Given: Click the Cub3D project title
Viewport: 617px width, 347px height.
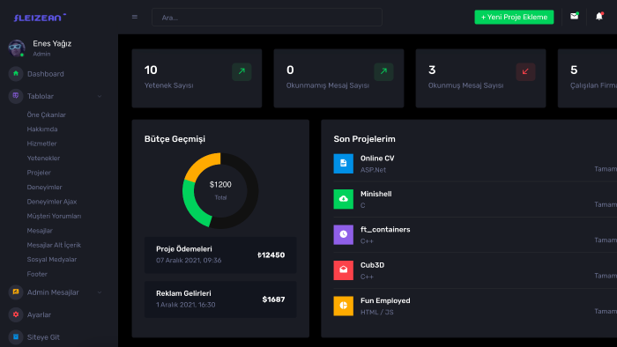Looking at the screenshot, I should tap(372, 265).
